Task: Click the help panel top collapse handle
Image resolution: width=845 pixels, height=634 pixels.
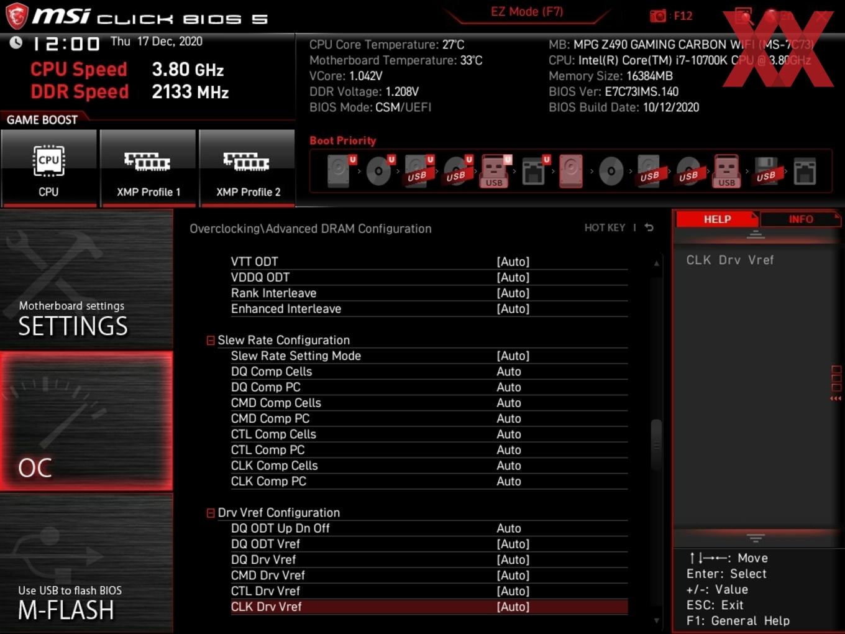Action: 756,234
